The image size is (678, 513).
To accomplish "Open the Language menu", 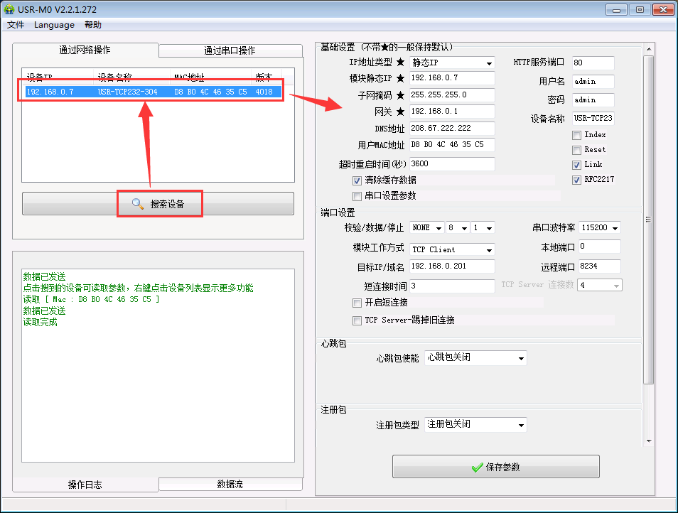I will tap(54, 25).
